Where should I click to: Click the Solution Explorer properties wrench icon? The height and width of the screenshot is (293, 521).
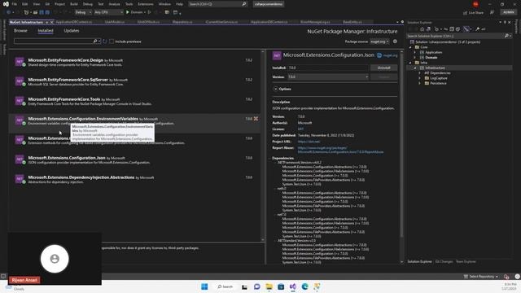click(x=478, y=29)
